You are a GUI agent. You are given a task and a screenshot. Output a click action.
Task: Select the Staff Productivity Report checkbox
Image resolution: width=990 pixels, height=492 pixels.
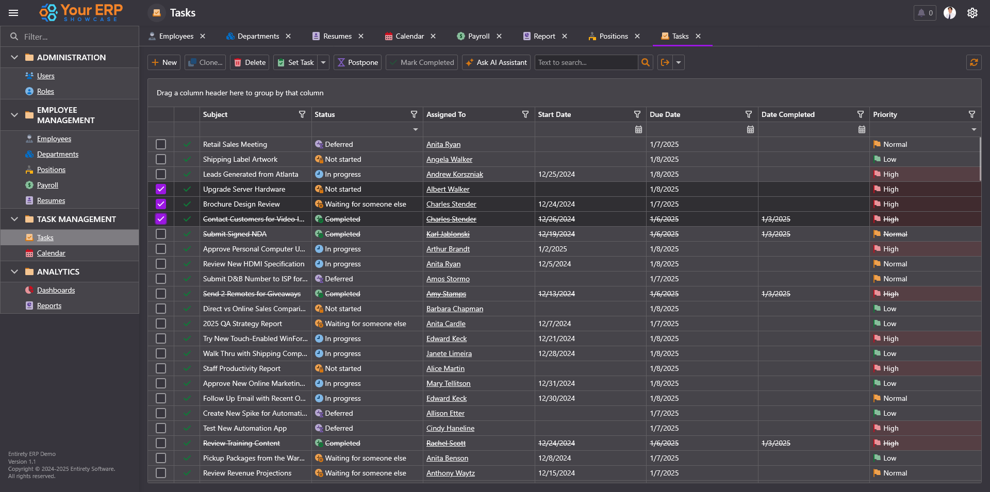point(161,368)
